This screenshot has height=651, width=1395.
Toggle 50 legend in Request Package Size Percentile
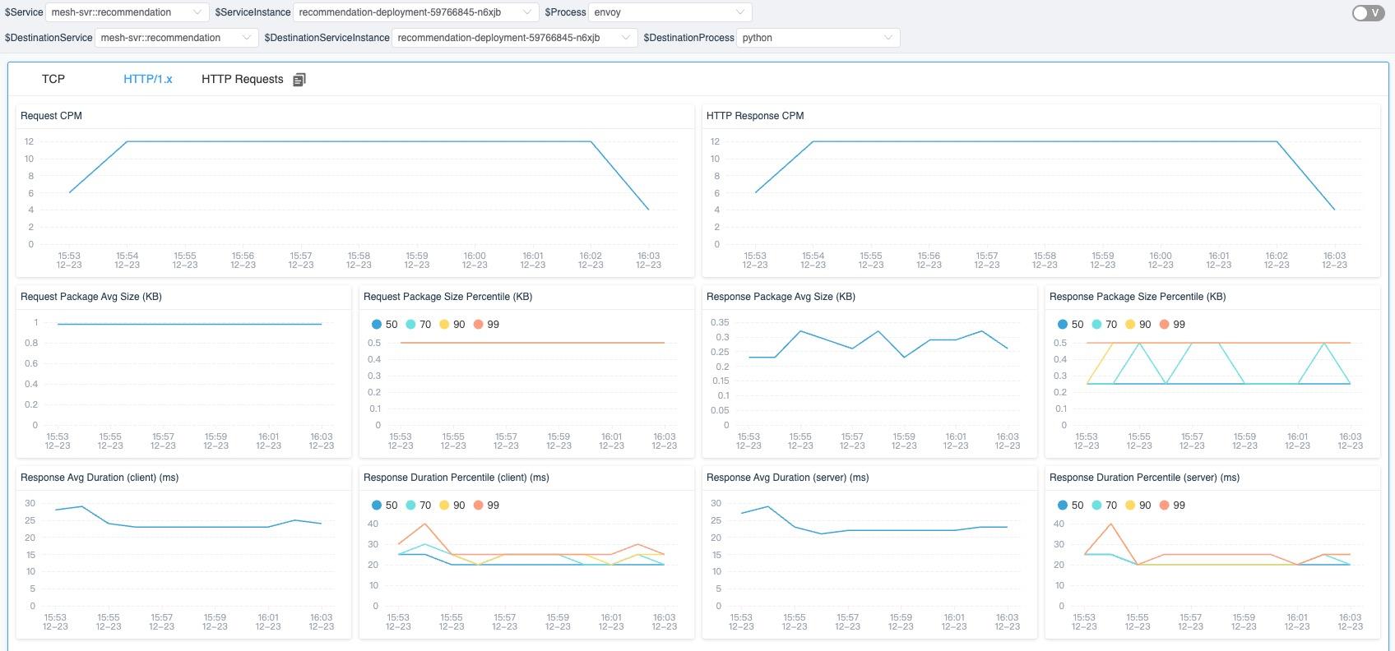(384, 325)
